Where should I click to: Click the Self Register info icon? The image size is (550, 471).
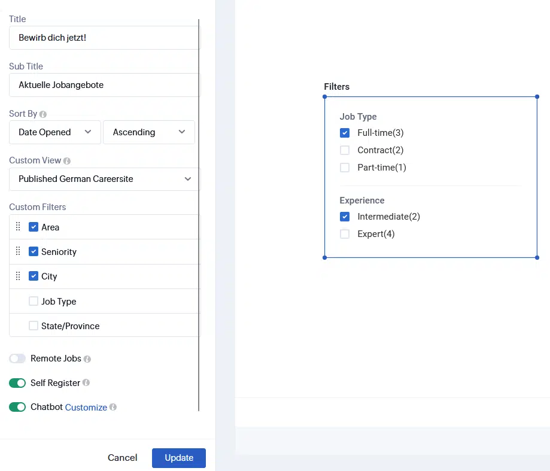click(86, 383)
